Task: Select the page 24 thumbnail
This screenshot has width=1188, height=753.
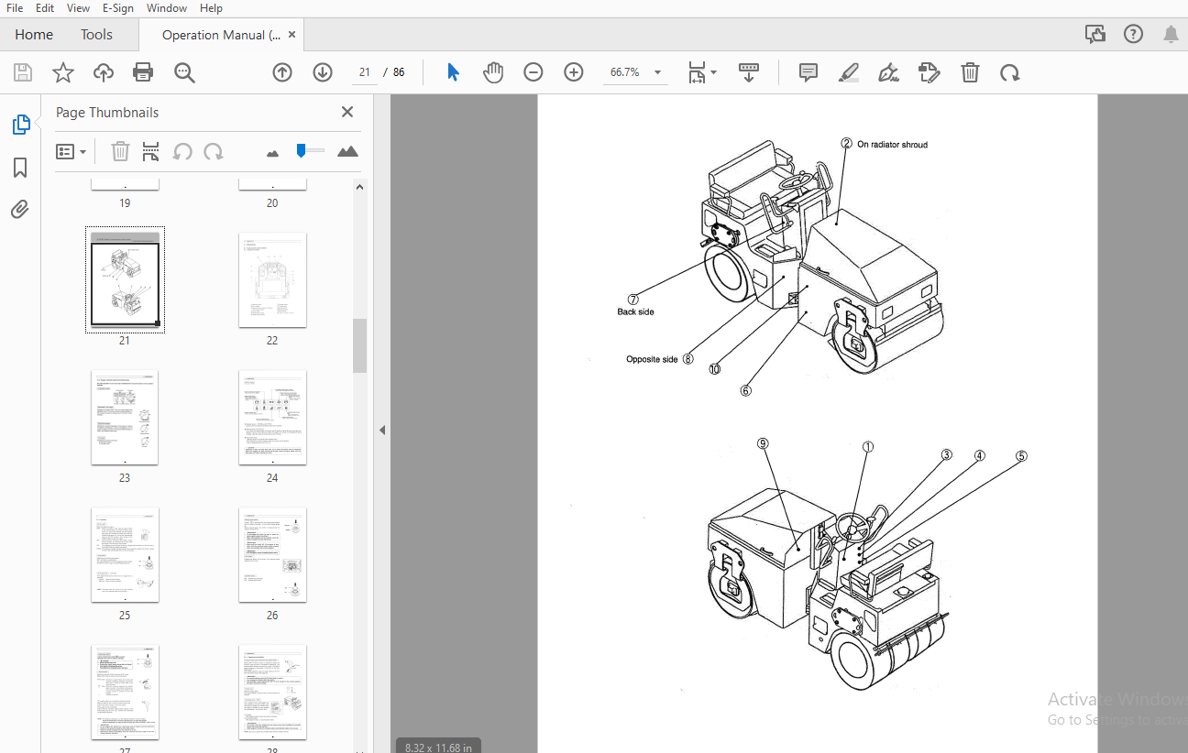Action: tap(272, 418)
